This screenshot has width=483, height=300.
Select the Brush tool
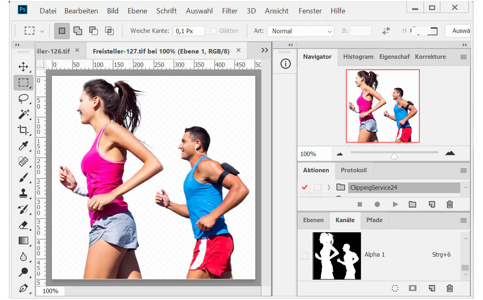[x=23, y=178]
